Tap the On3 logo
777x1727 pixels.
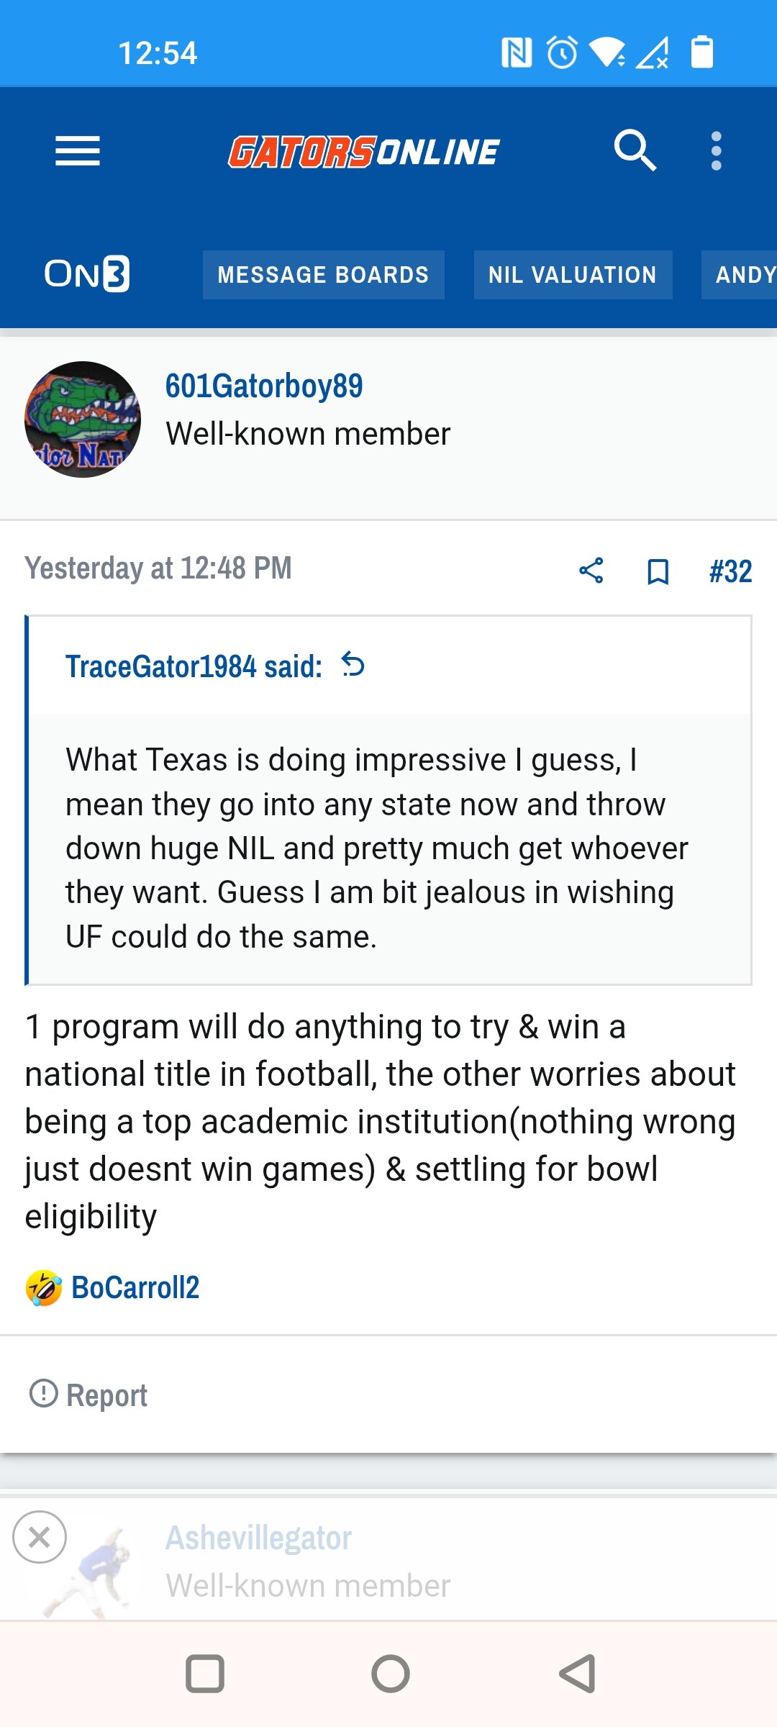[x=87, y=274]
